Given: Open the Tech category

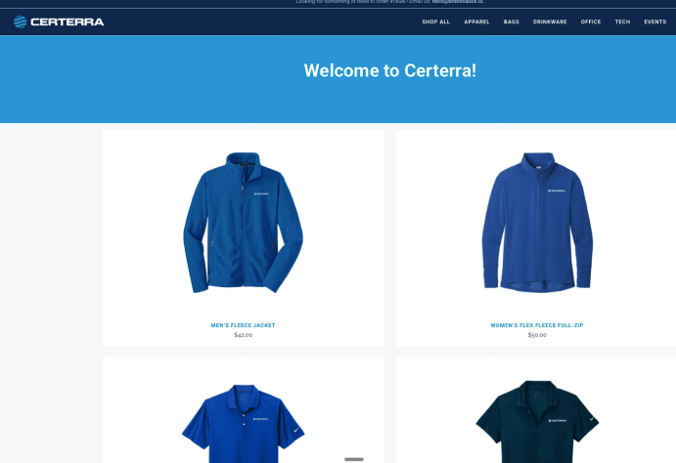Looking at the screenshot, I should coord(622,21).
